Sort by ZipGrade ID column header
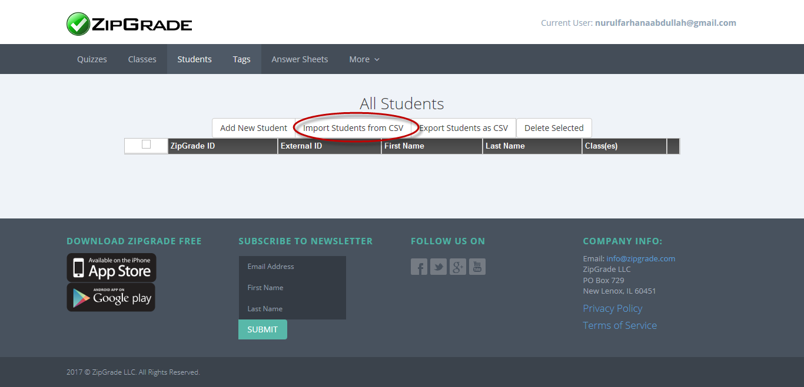 (223, 146)
